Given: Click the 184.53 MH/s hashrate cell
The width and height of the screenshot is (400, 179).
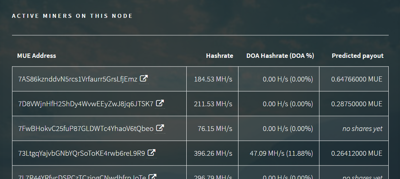Looking at the screenshot, I should pyautogui.click(x=212, y=79).
